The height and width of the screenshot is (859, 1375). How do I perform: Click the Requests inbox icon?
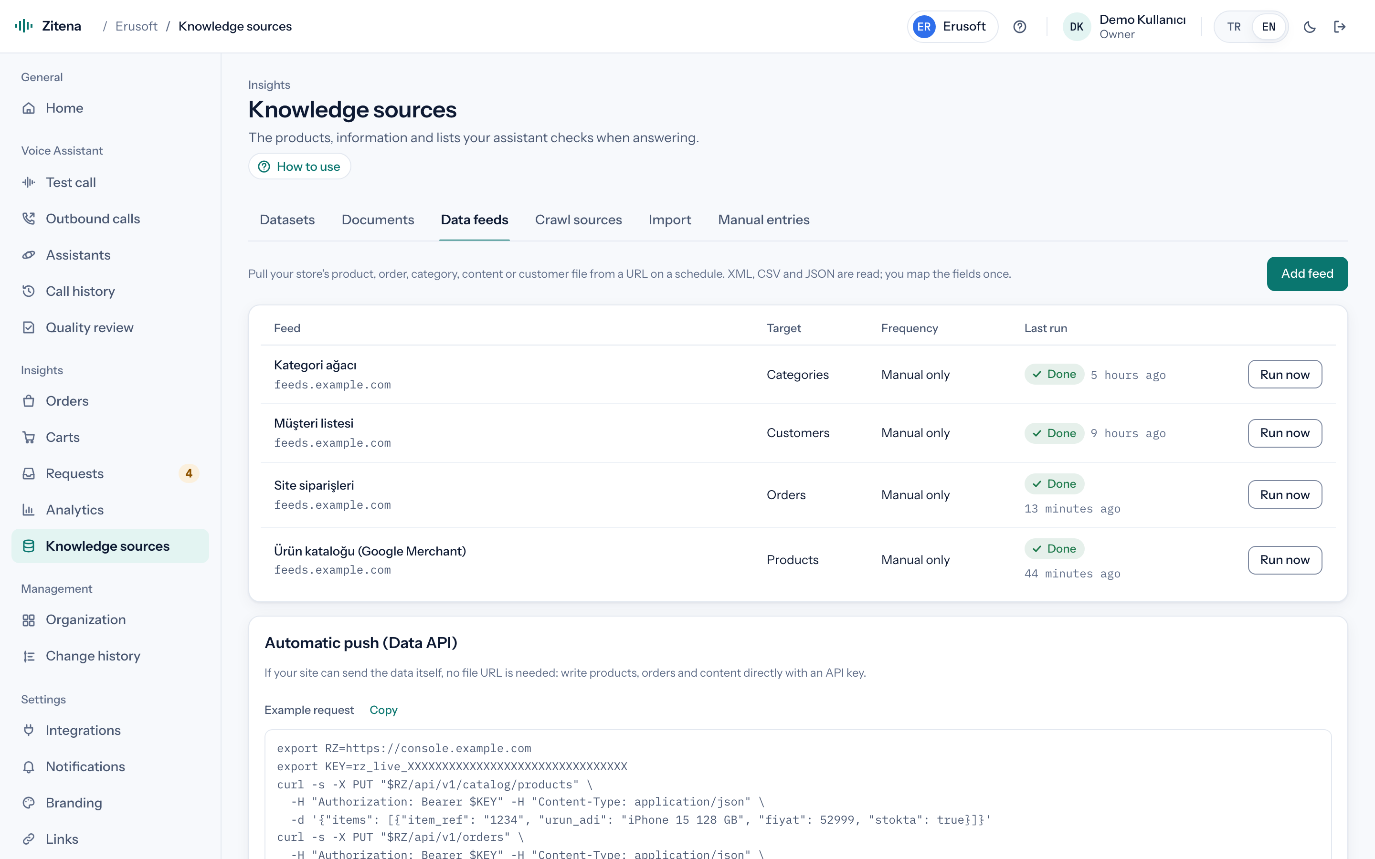29,474
